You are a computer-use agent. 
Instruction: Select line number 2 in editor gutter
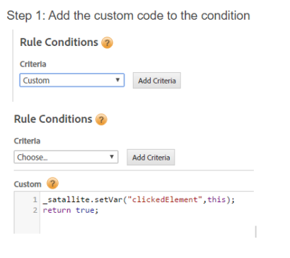click(35, 210)
